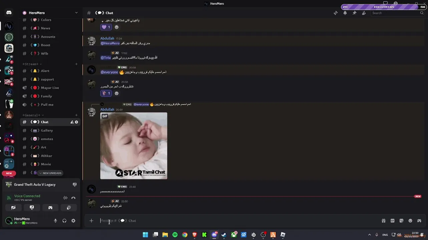
Task: Open emoji picker in message bar
Action: point(410,221)
